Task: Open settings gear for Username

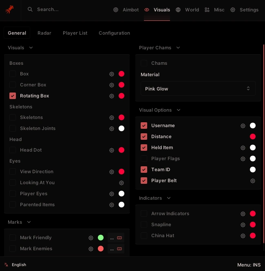Action: click(243, 126)
